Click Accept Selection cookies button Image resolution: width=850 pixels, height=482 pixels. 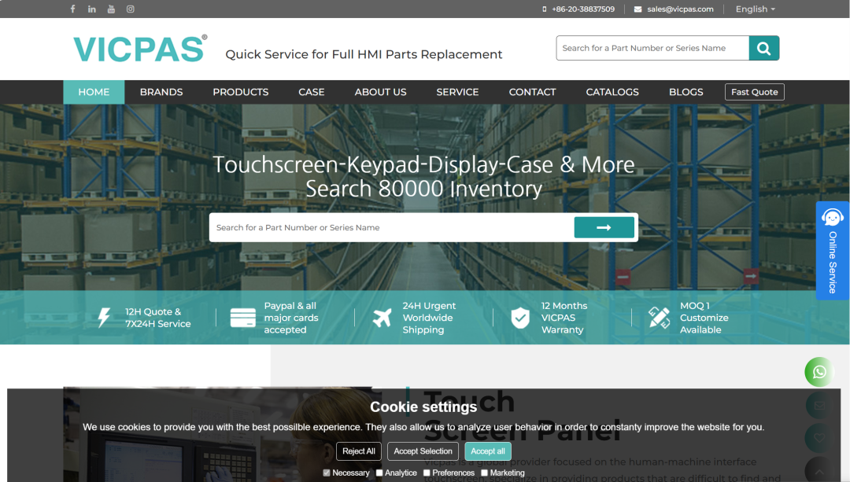tap(423, 451)
